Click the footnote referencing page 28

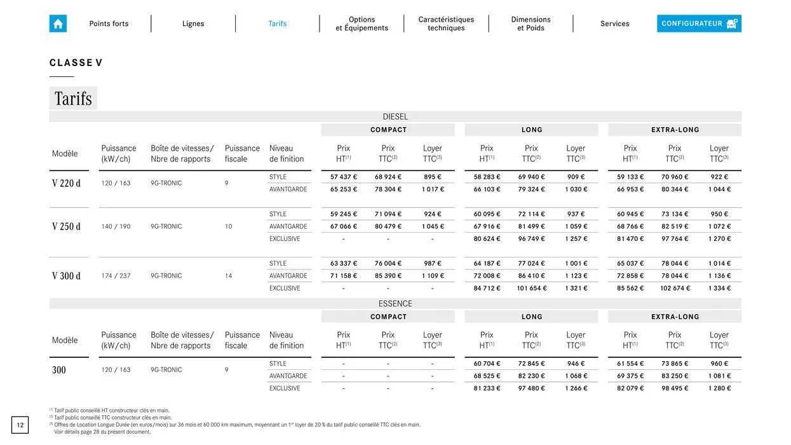(103, 432)
